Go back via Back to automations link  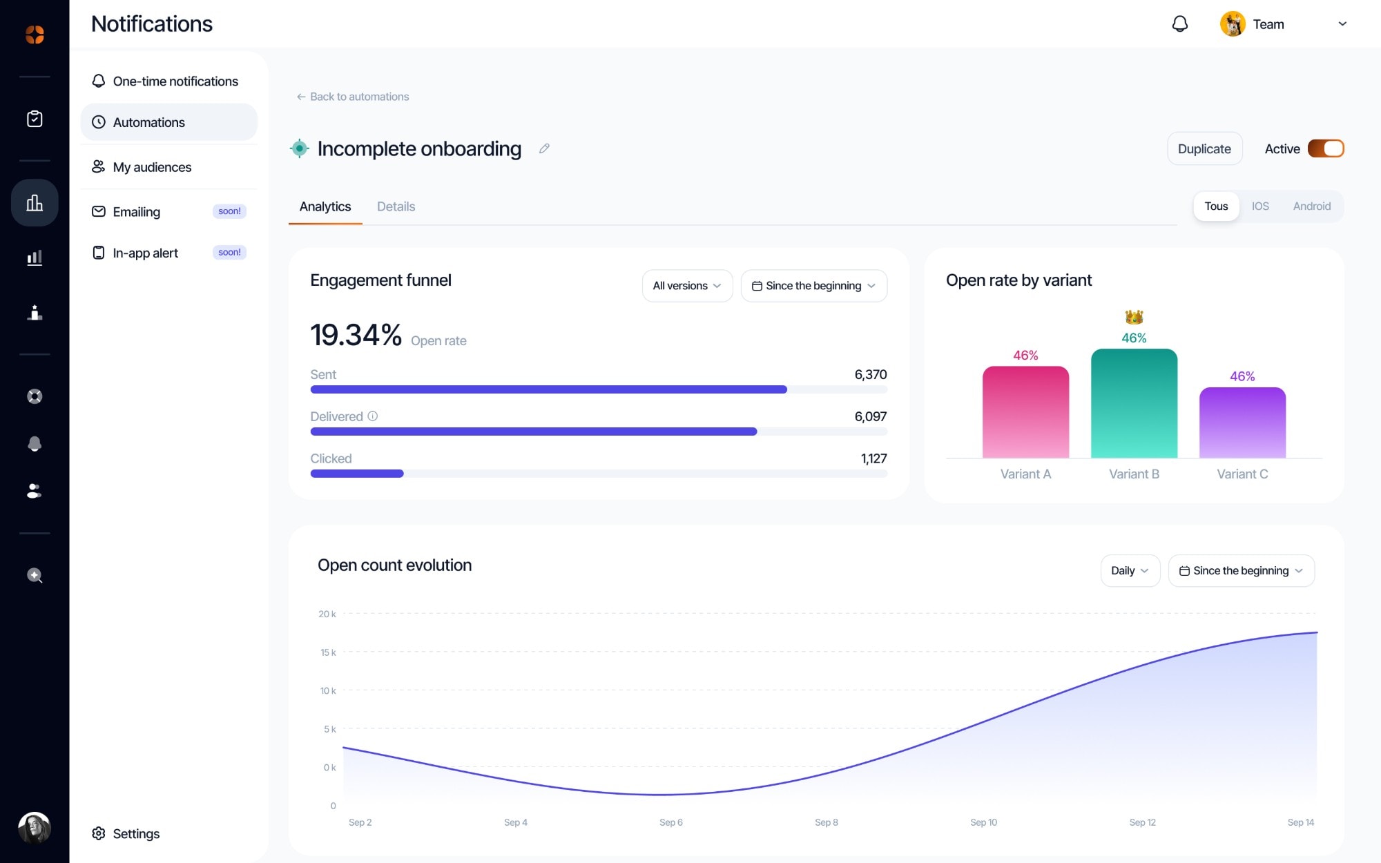point(352,97)
